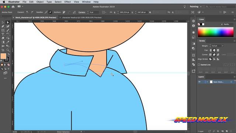
Task: Open the Color panel menu
Action: pyautogui.click(x=235, y=19)
